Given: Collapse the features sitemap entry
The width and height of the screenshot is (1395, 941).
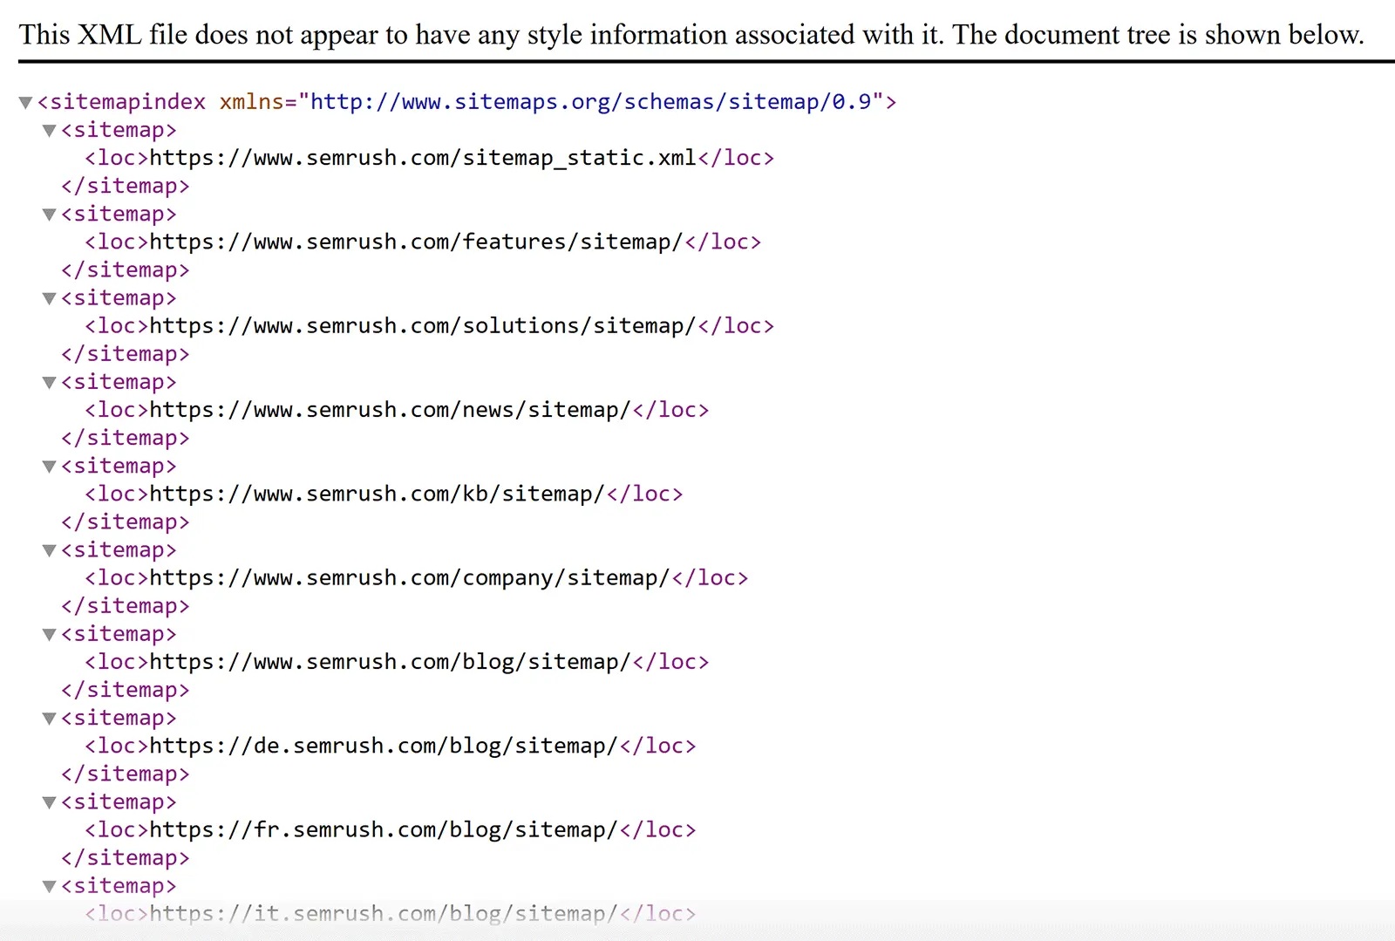Looking at the screenshot, I should pyautogui.click(x=49, y=214).
